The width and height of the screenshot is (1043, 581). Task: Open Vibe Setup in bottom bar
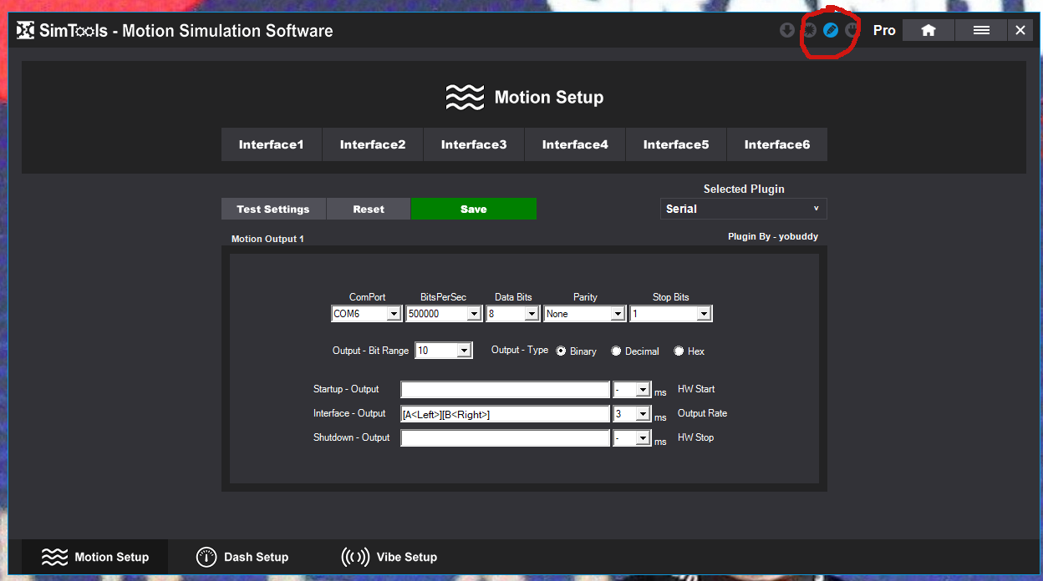[x=389, y=557]
